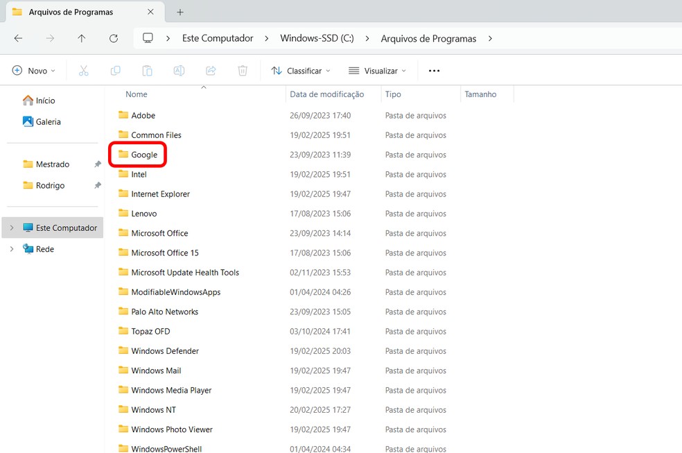Viewport: 682px width, 453px height.
Task: Refresh the current folder view
Action: [x=114, y=38]
